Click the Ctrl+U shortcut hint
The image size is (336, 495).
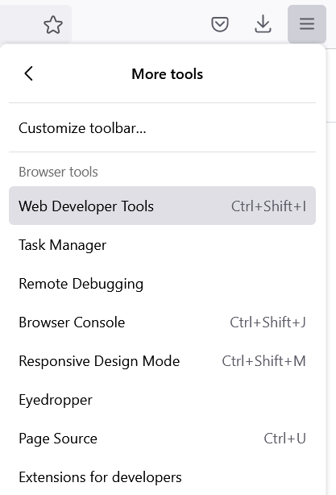[x=284, y=439]
